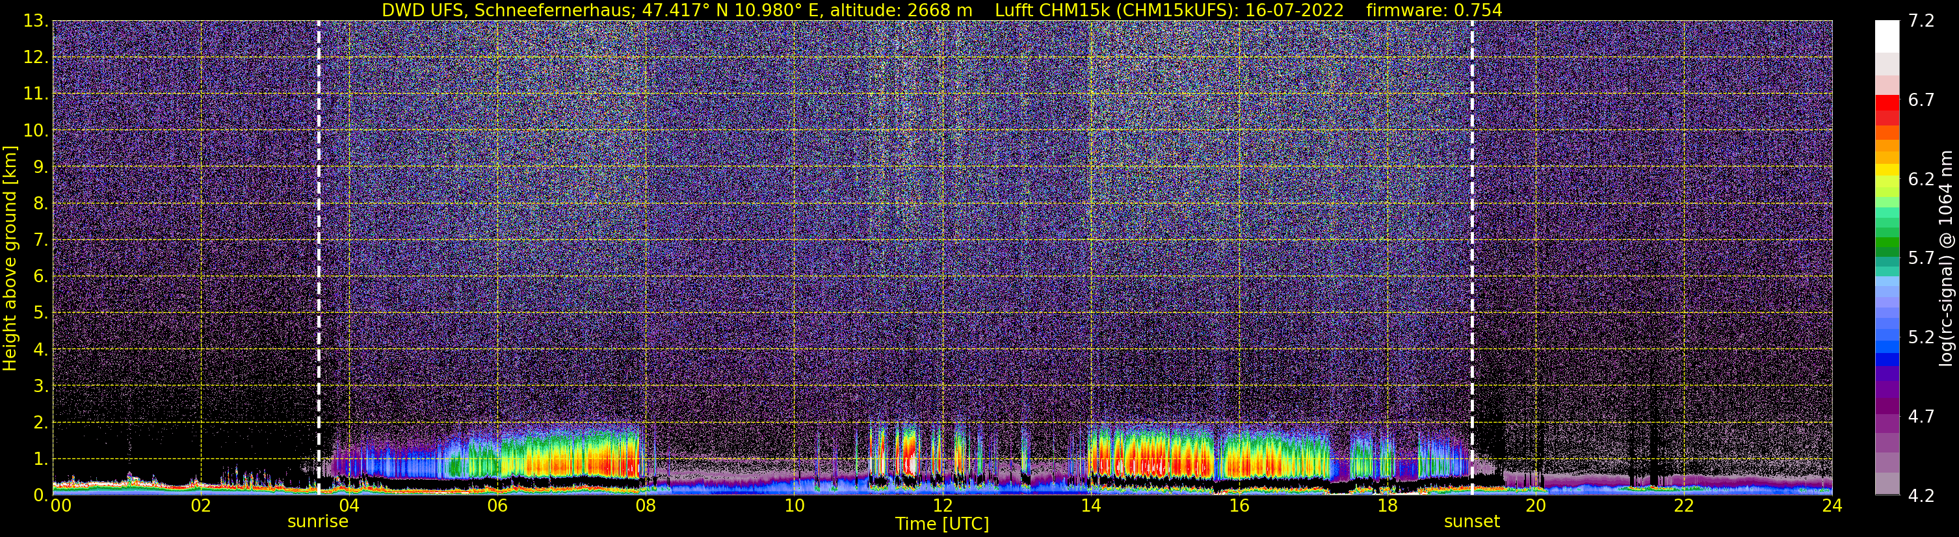1959x537 pixels.
Task: Click the height axis tick '7.'
Action: click(40, 241)
